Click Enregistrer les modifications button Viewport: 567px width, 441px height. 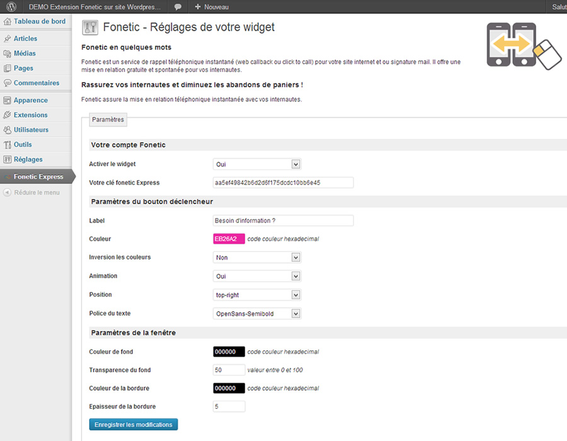tap(134, 425)
